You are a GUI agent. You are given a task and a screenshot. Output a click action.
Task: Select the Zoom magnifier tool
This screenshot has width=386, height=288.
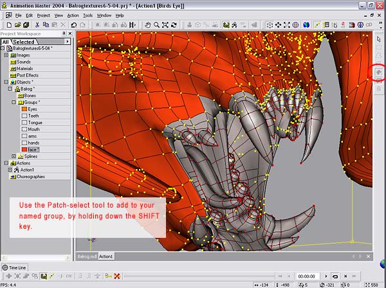coord(155,24)
